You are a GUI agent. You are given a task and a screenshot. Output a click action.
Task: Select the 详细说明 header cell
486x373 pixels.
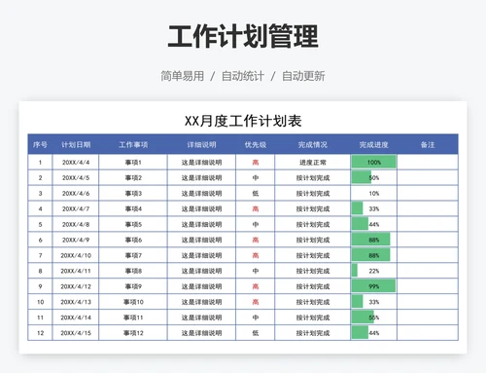click(201, 144)
